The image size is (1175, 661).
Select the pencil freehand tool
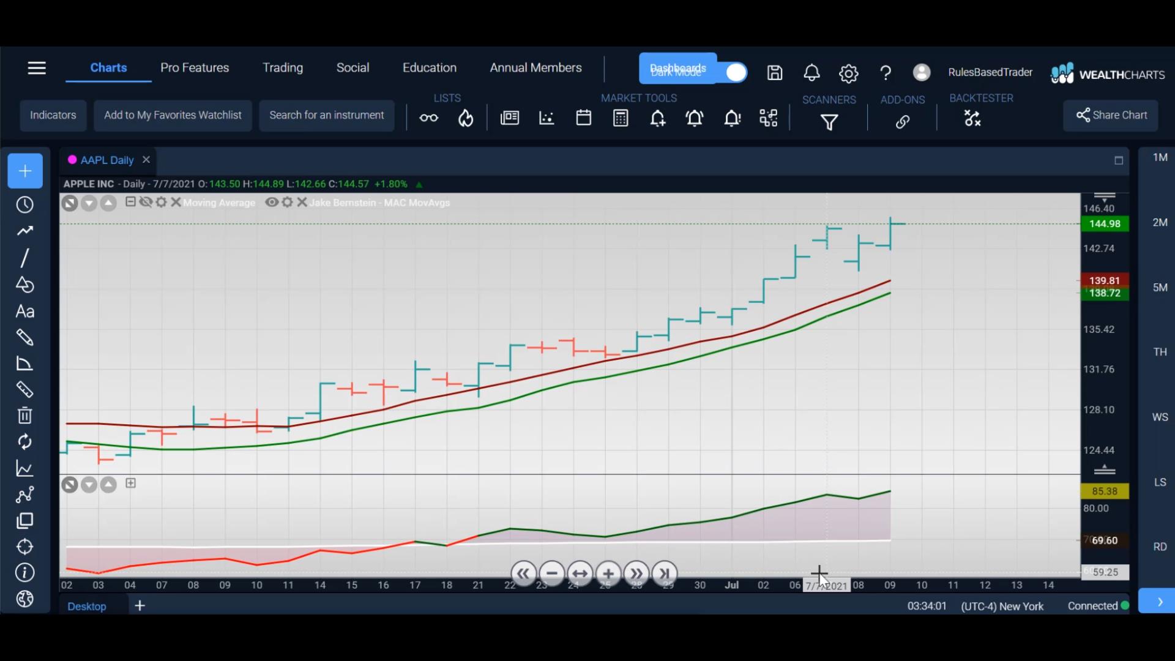(24, 337)
